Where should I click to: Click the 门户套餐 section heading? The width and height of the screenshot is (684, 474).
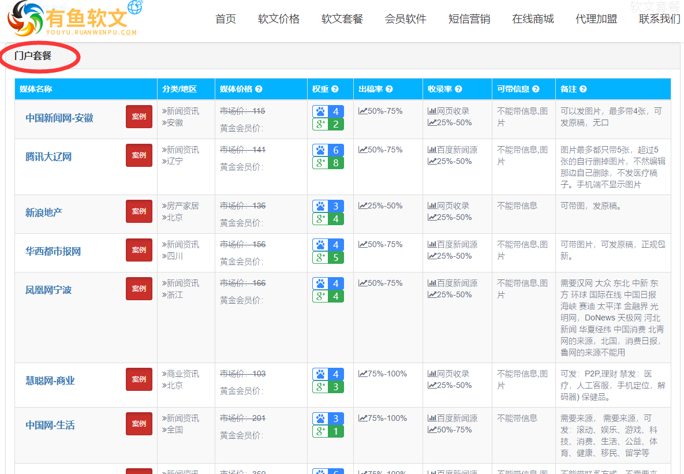[33, 56]
